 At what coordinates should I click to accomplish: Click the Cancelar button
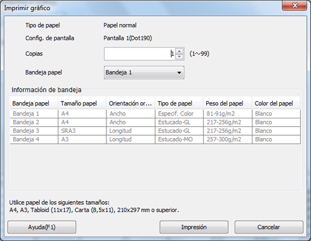tap(269, 227)
